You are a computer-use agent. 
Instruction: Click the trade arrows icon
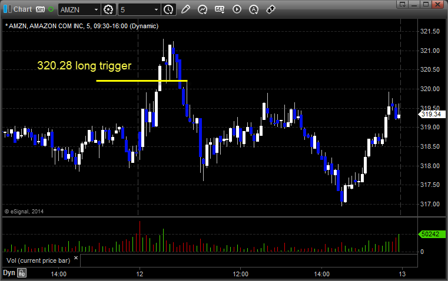[271, 9]
